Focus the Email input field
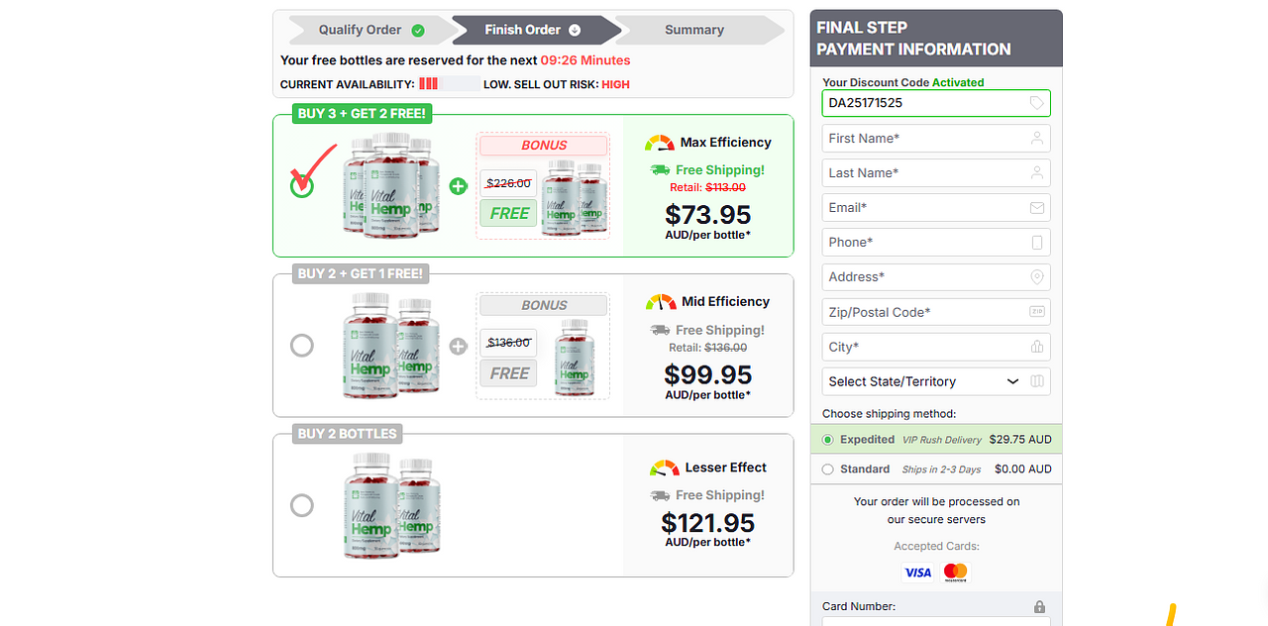The height and width of the screenshot is (626, 1268). click(x=936, y=208)
